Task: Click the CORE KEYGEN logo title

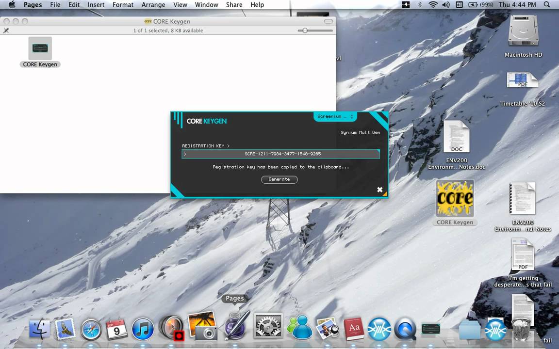Action: pyautogui.click(x=207, y=121)
